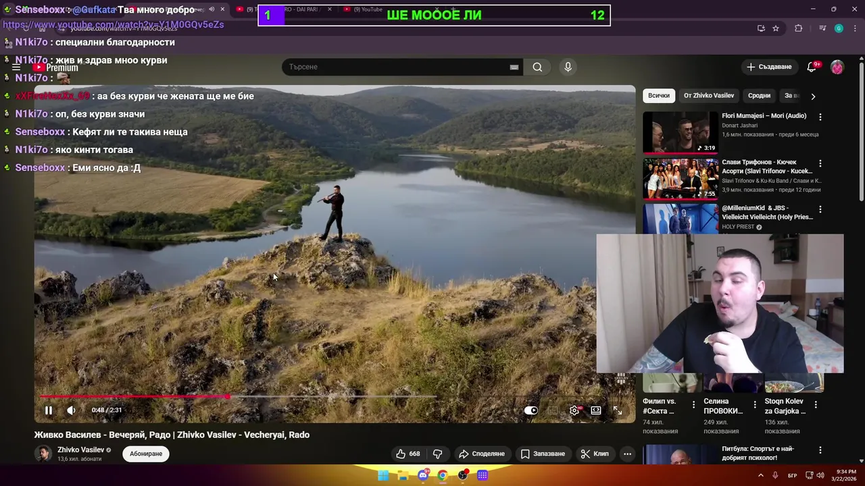Go to YouTube Premium home logo
This screenshot has width=865, height=486.
[x=56, y=67]
